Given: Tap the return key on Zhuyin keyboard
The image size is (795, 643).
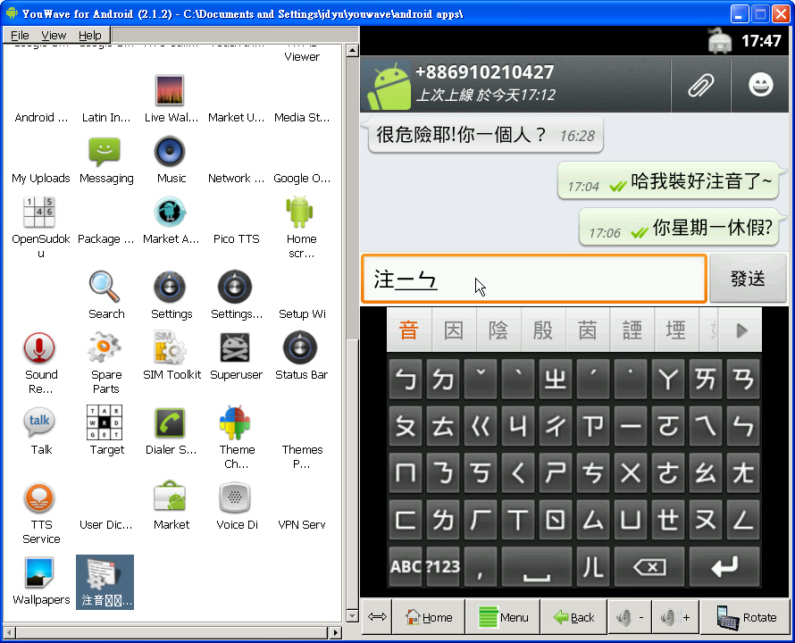Looking at the screenshot, I should (724, 566).
